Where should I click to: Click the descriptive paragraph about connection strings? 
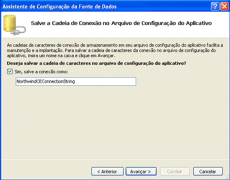[115, 50]
